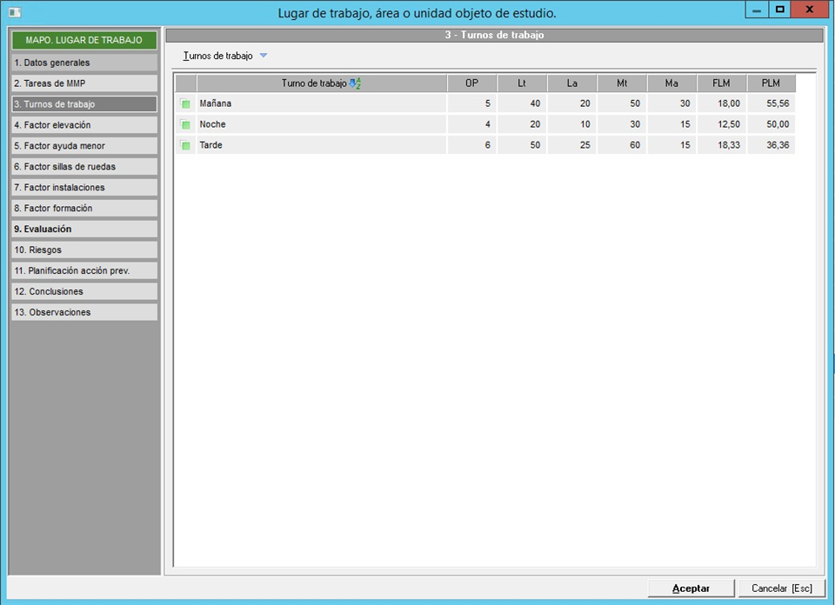Image resolution: width=835 pixels, height=605 pixels.
Task: Click the sort icon in Turno de trabajo header
Action: (355, 83)
